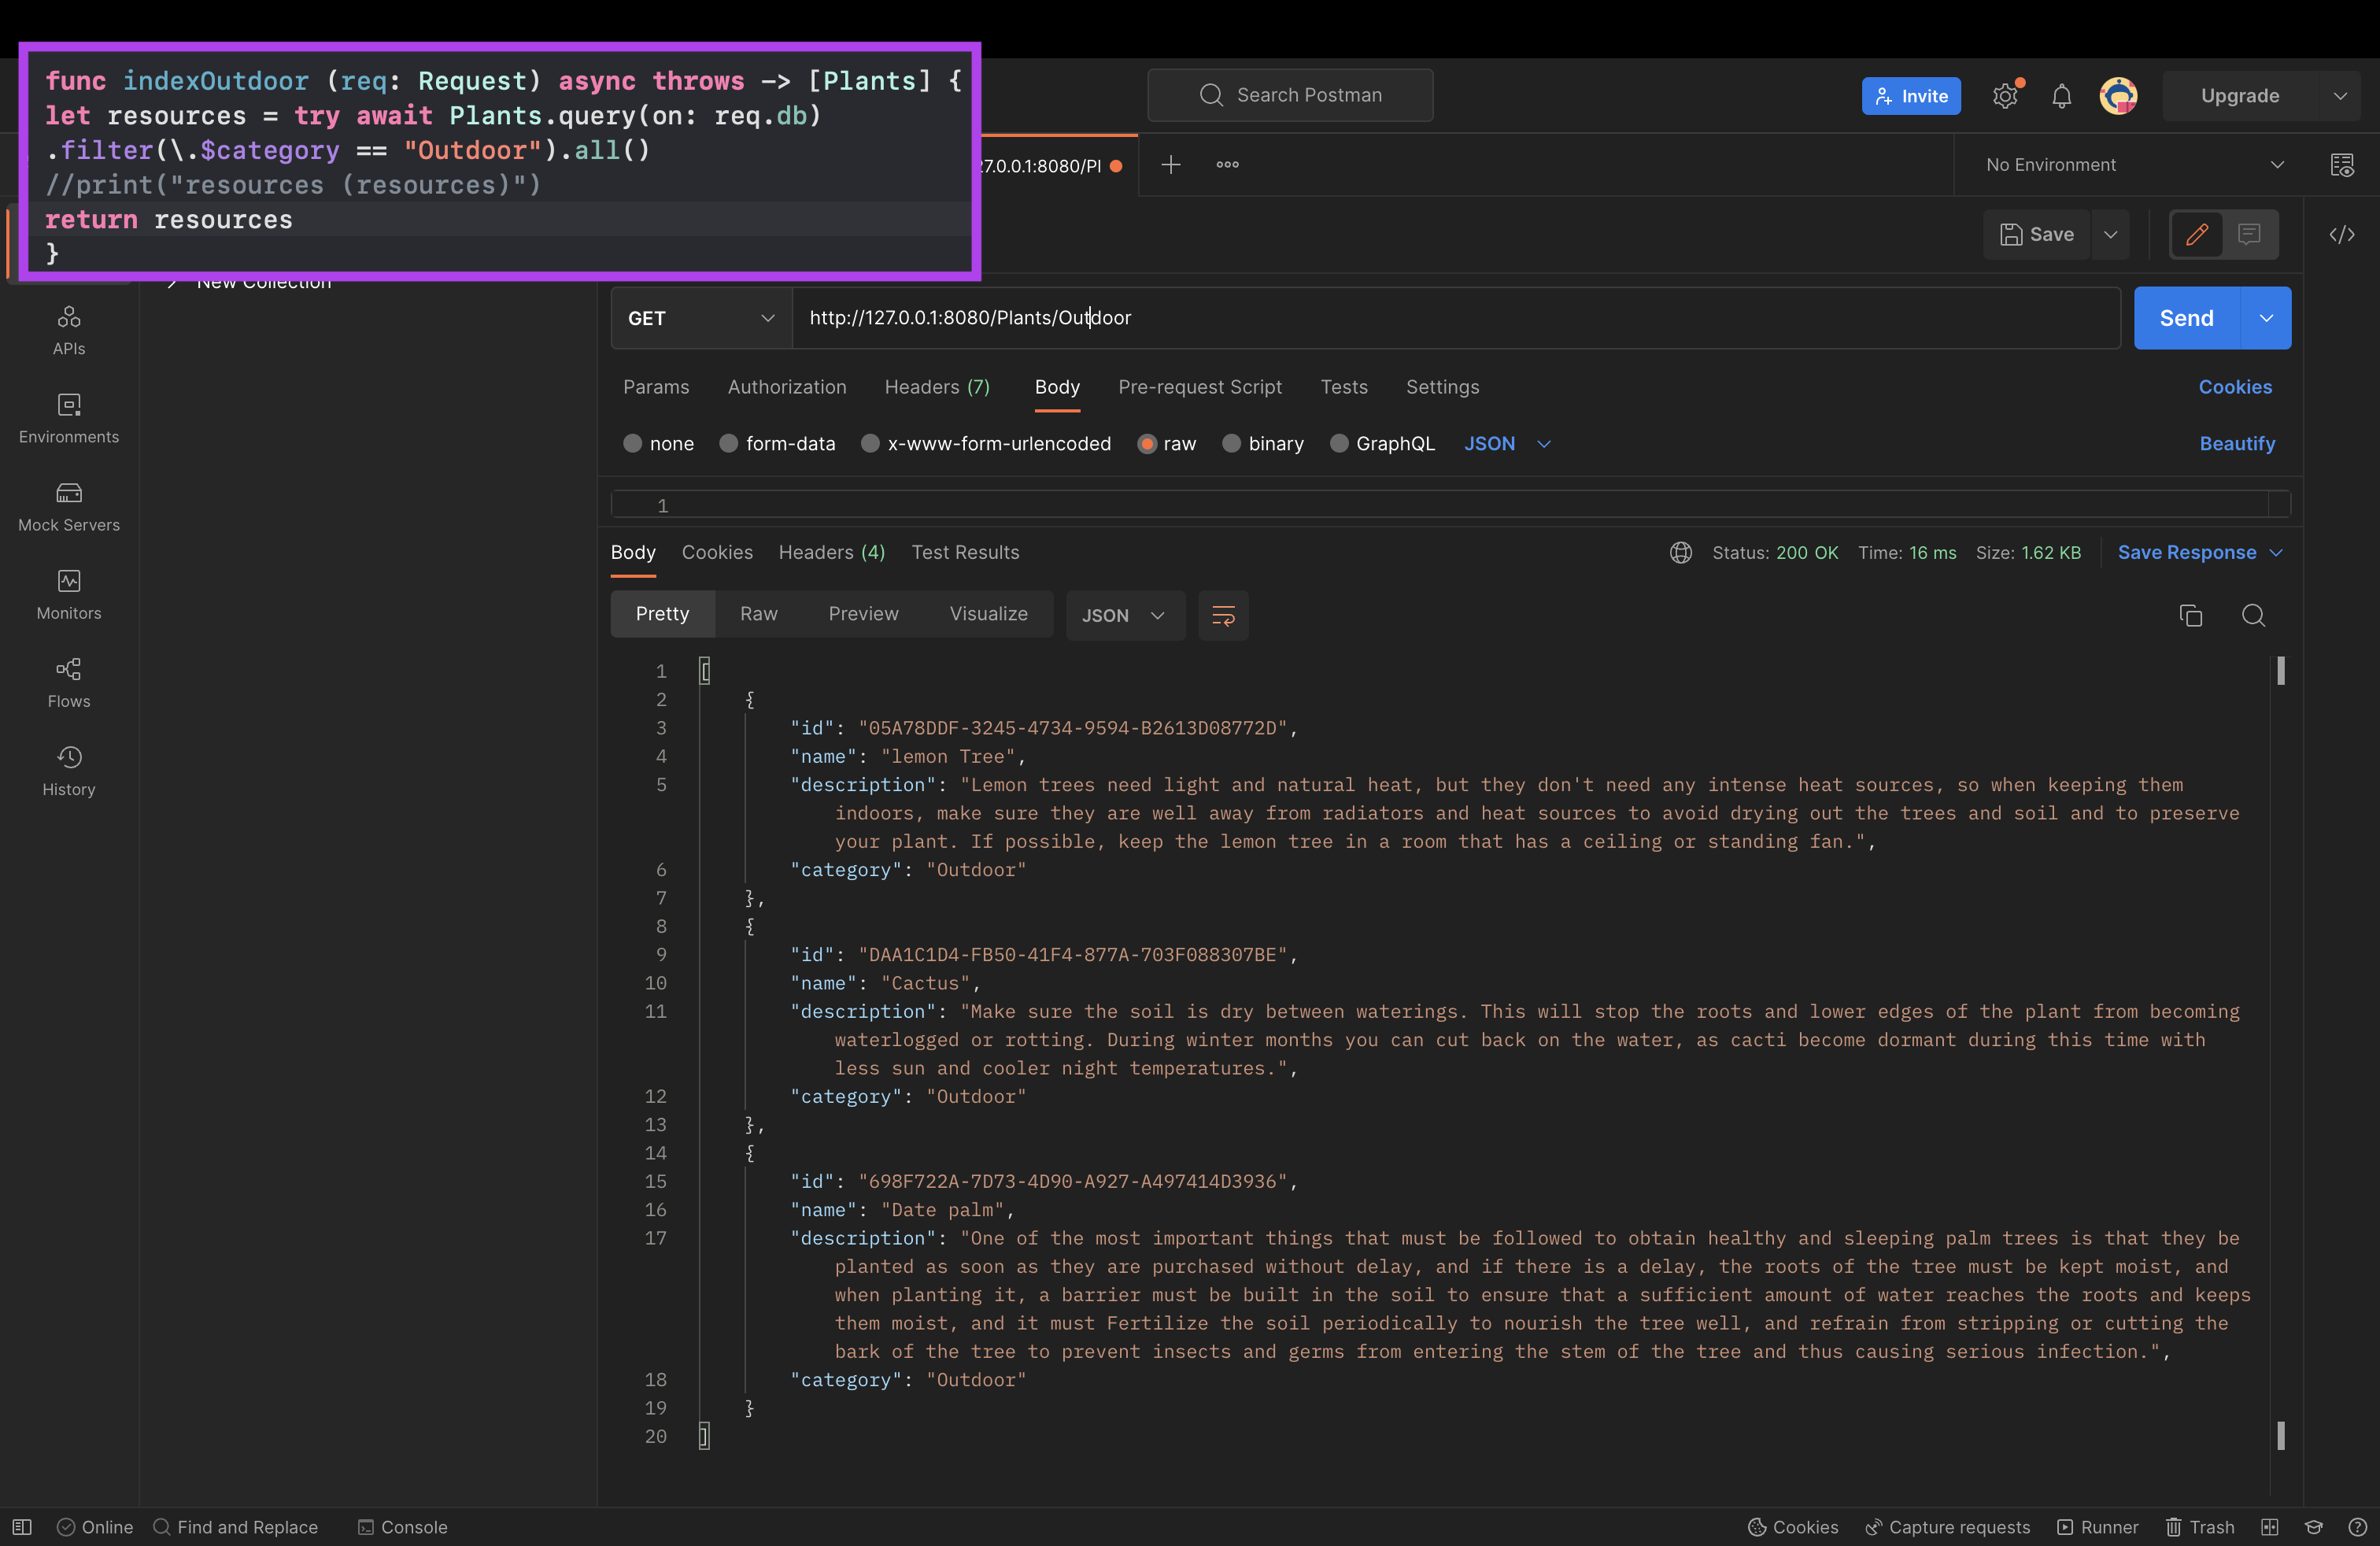Switch to the Test Results tab
The height and width of the screenshot is (1546, 2380).
965,552
